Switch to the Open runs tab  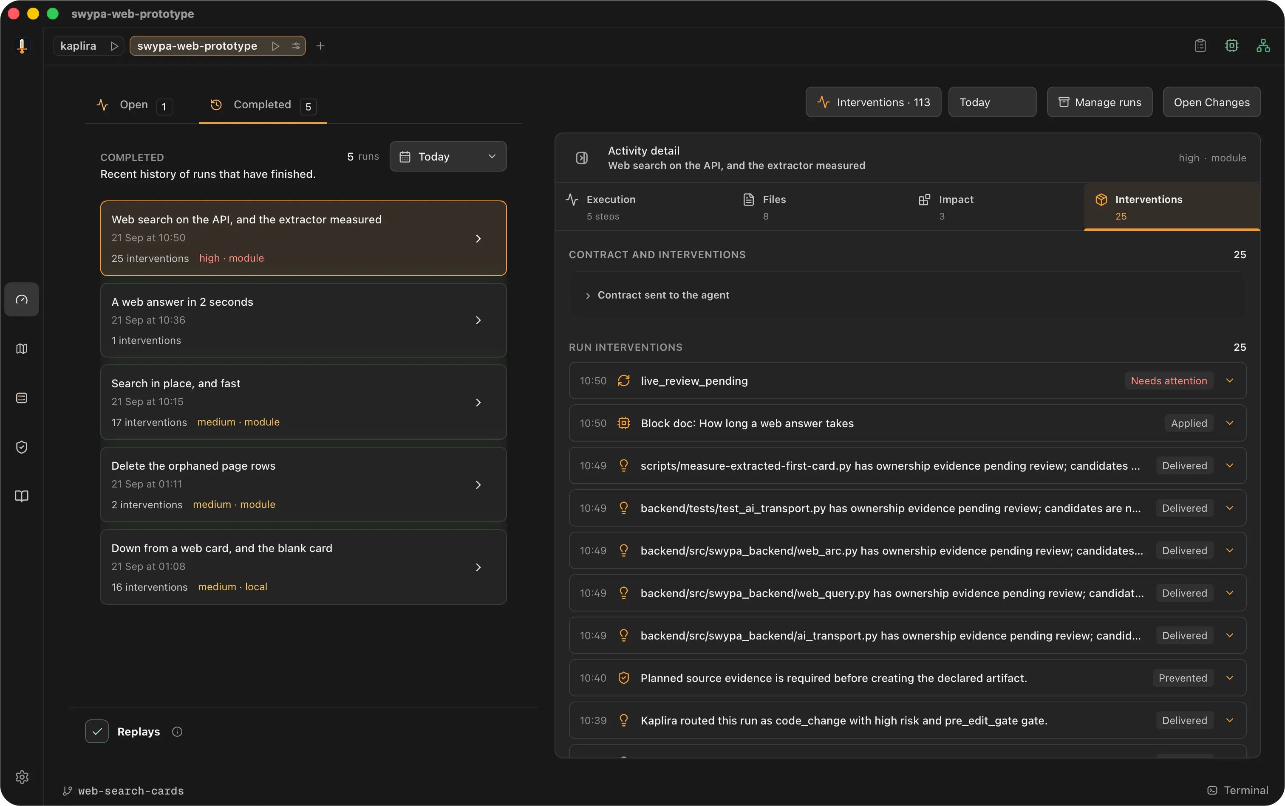[x=134, y=105]
